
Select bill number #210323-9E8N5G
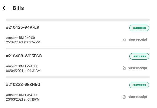(23, 85)
